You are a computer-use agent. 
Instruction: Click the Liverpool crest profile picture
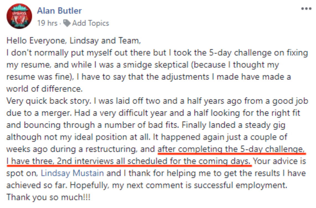pos(19,16)
